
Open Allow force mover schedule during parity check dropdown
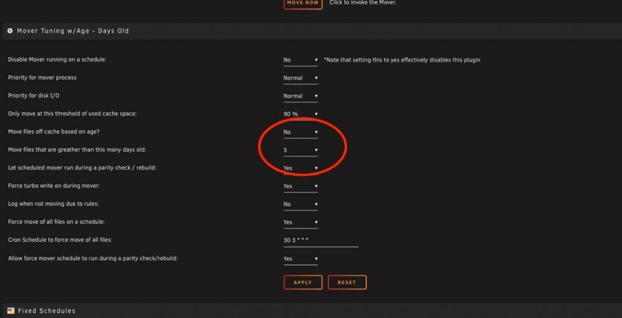[x=300, y=259]
